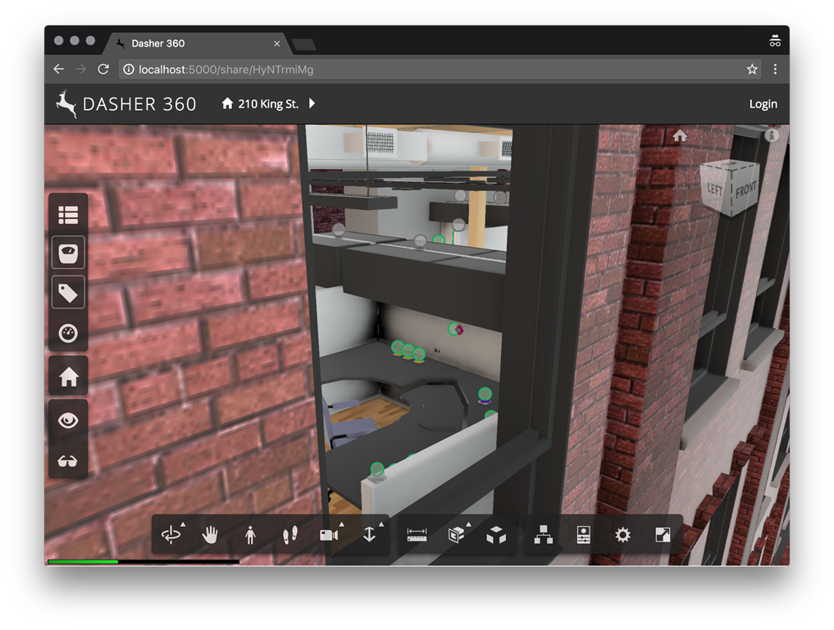The image size is (834, 630).
Task: Click the FRONT face of view cube
Action: click(745, 189)
